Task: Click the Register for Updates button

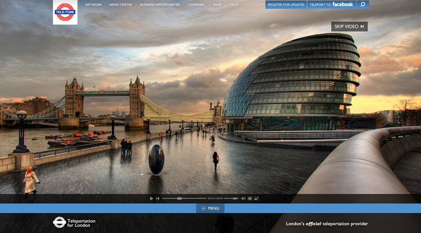Action: click(x=286, y=4)
